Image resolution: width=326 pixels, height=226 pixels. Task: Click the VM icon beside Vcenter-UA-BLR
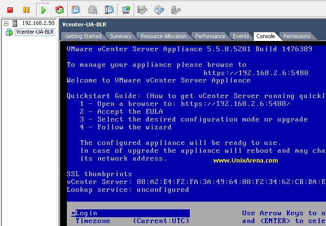tap(9, 32)
